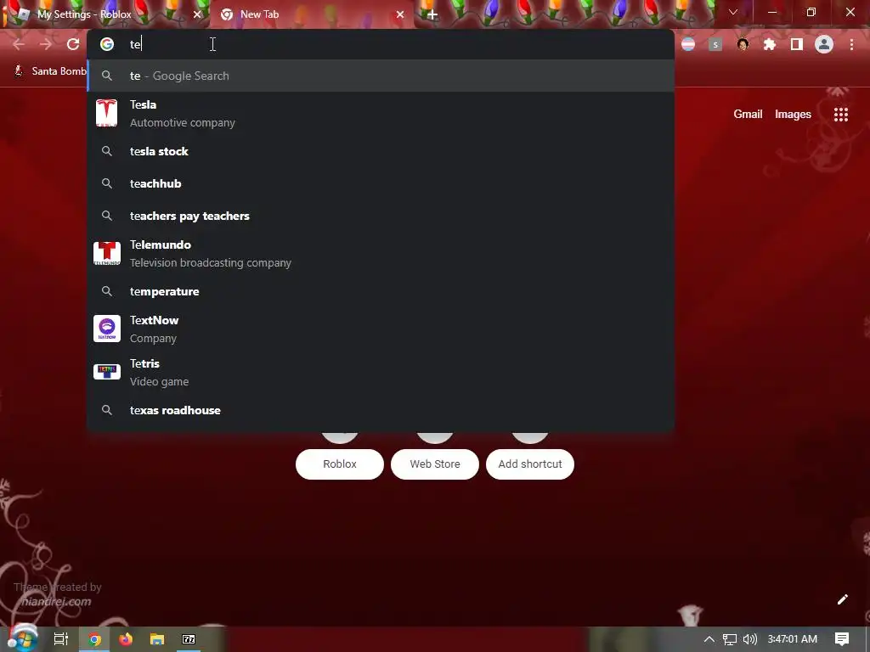Click Add shortcut
The height and width of the screenshot is (652, 870).
click(x=530, y=464)
